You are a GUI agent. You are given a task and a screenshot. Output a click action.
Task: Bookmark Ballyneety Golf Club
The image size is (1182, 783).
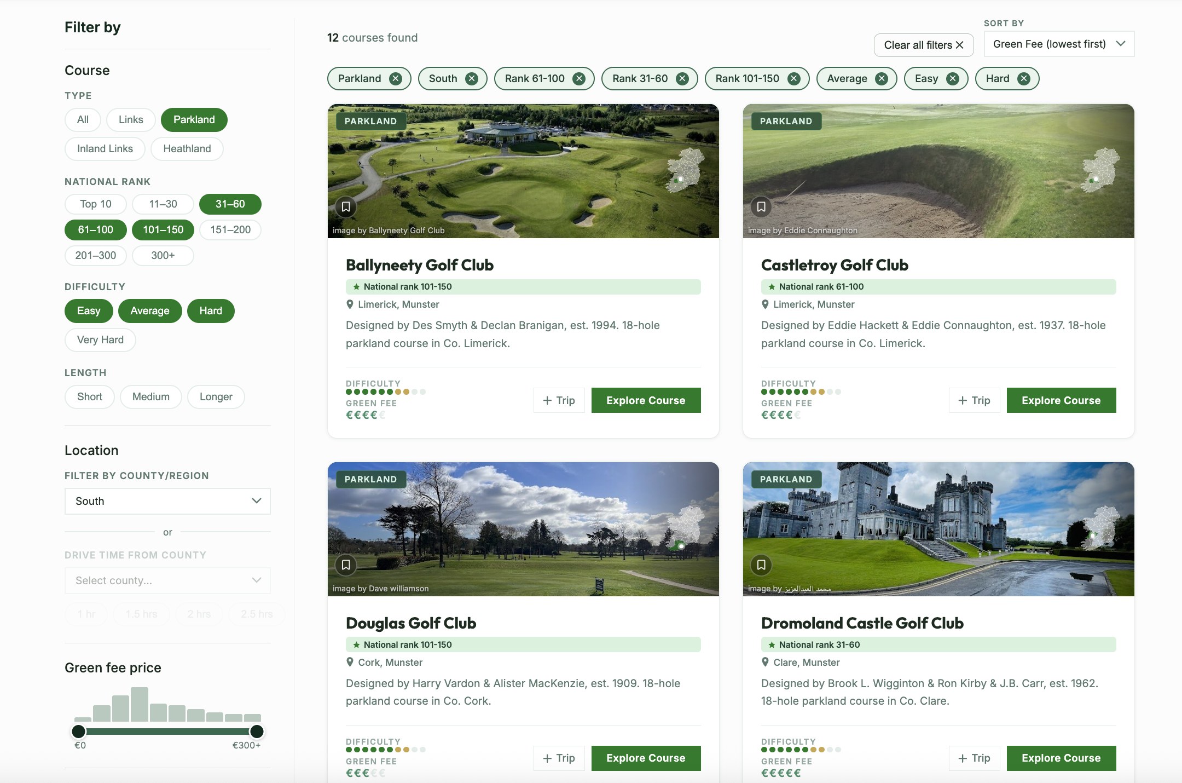[x=346, y=207]
